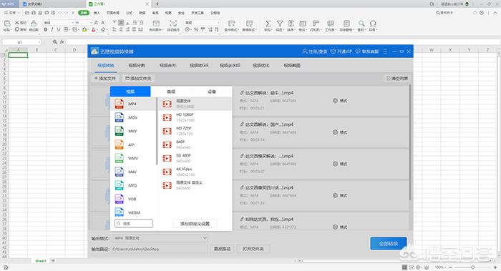Toggle Underline formatting in WPS ribbon
Screen dimensions: 501x271
click(59, 30)
